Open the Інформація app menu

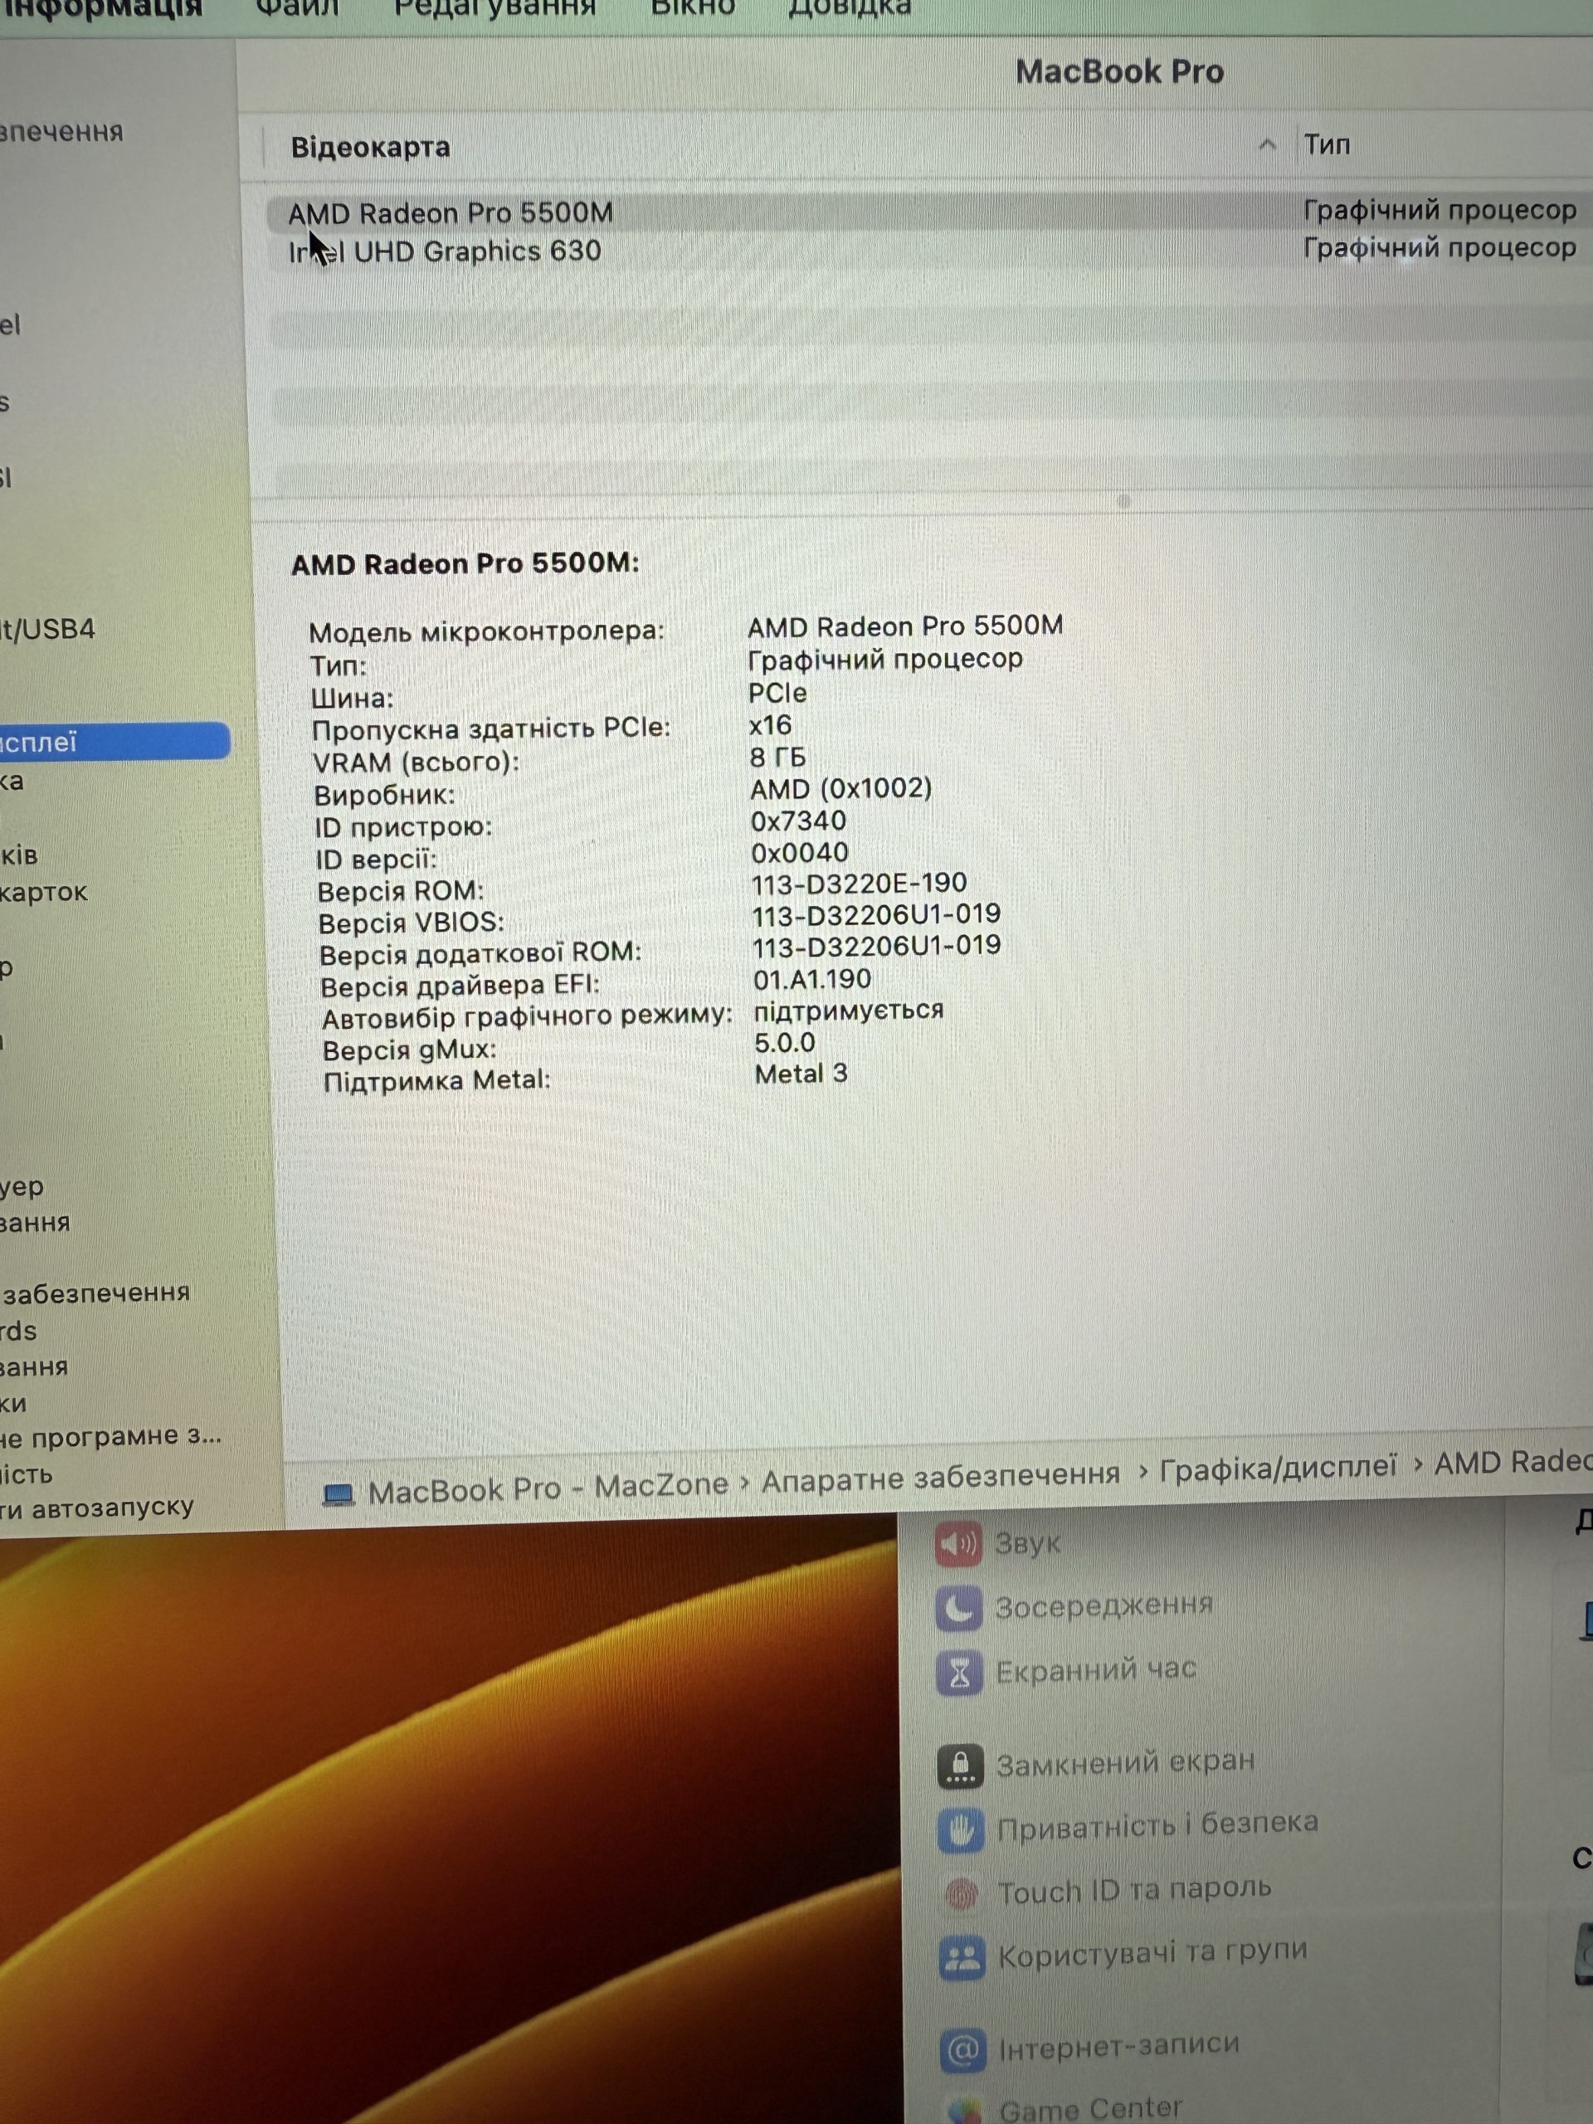point(102,8)
